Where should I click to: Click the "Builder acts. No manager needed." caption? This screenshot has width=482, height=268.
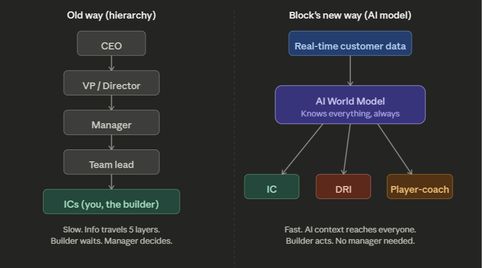point(350,241)
